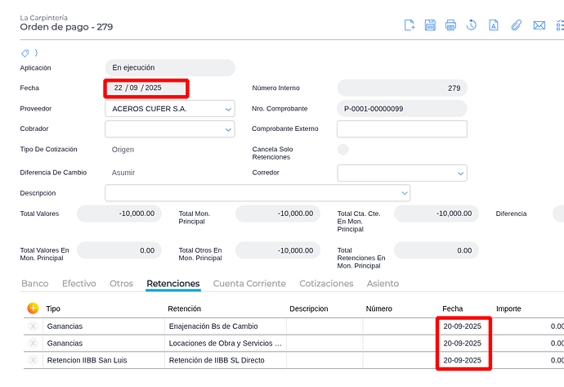Save the payment order
The width and height of the screenshot is (564, 387).
tap(431, 25)
